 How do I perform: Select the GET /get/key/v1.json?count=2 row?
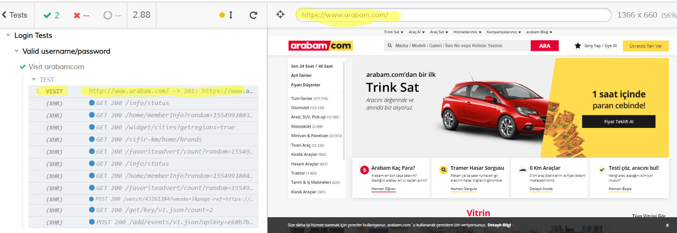[143, 210]
